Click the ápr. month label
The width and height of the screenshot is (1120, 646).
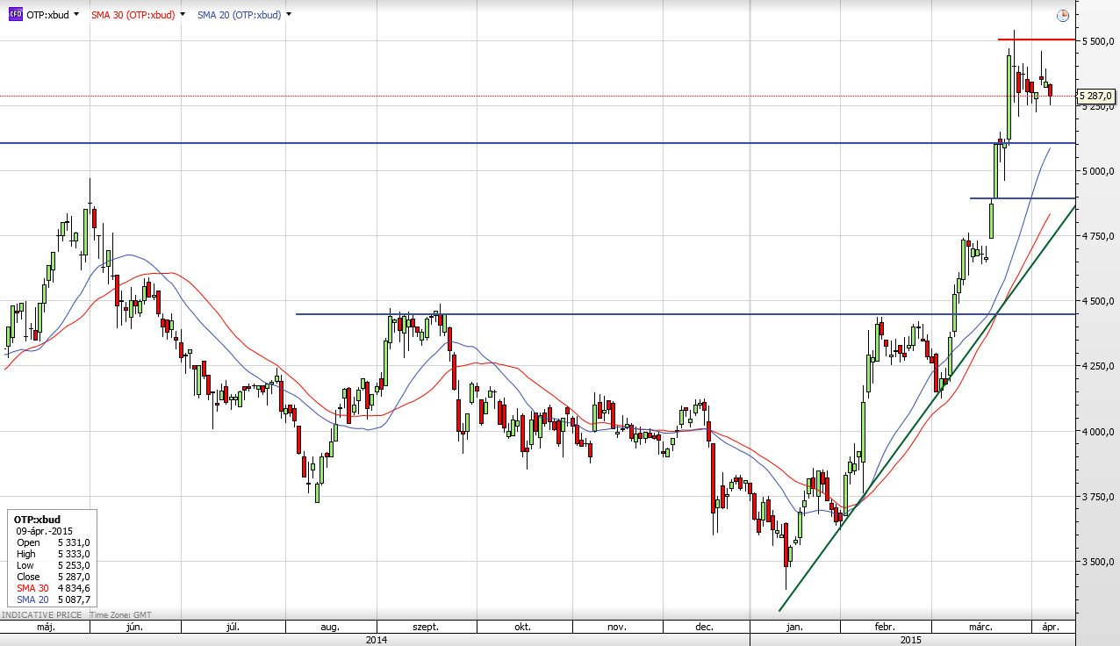point(1051,627)
